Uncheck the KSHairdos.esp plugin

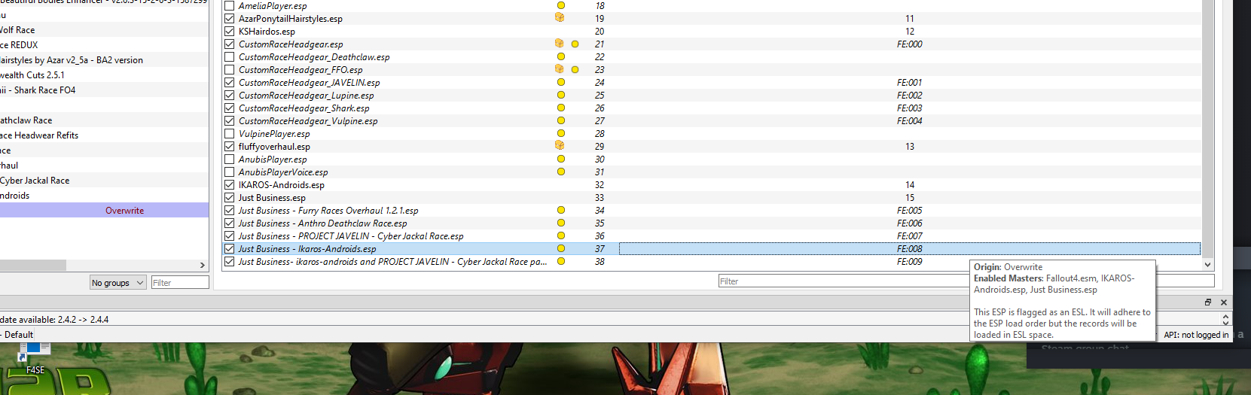tap(230, 31)
